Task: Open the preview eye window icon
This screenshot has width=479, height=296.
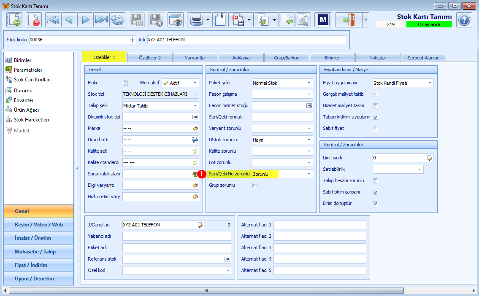Action: point(176,20)
